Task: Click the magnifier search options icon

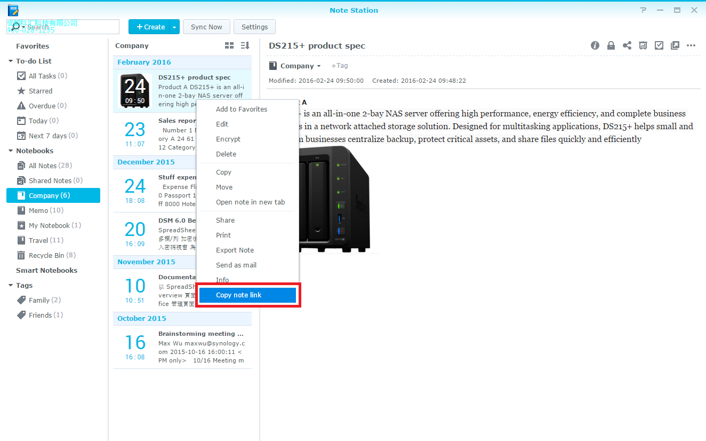Action: click(18, 27)
